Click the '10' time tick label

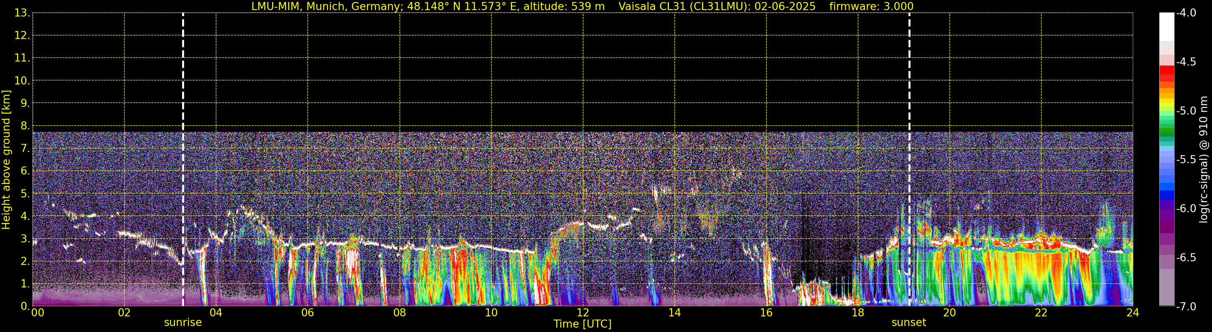pos(491,313)
